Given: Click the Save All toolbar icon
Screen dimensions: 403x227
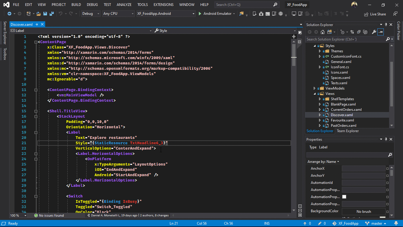Looking at the screenshot, I should pos(52,14).
